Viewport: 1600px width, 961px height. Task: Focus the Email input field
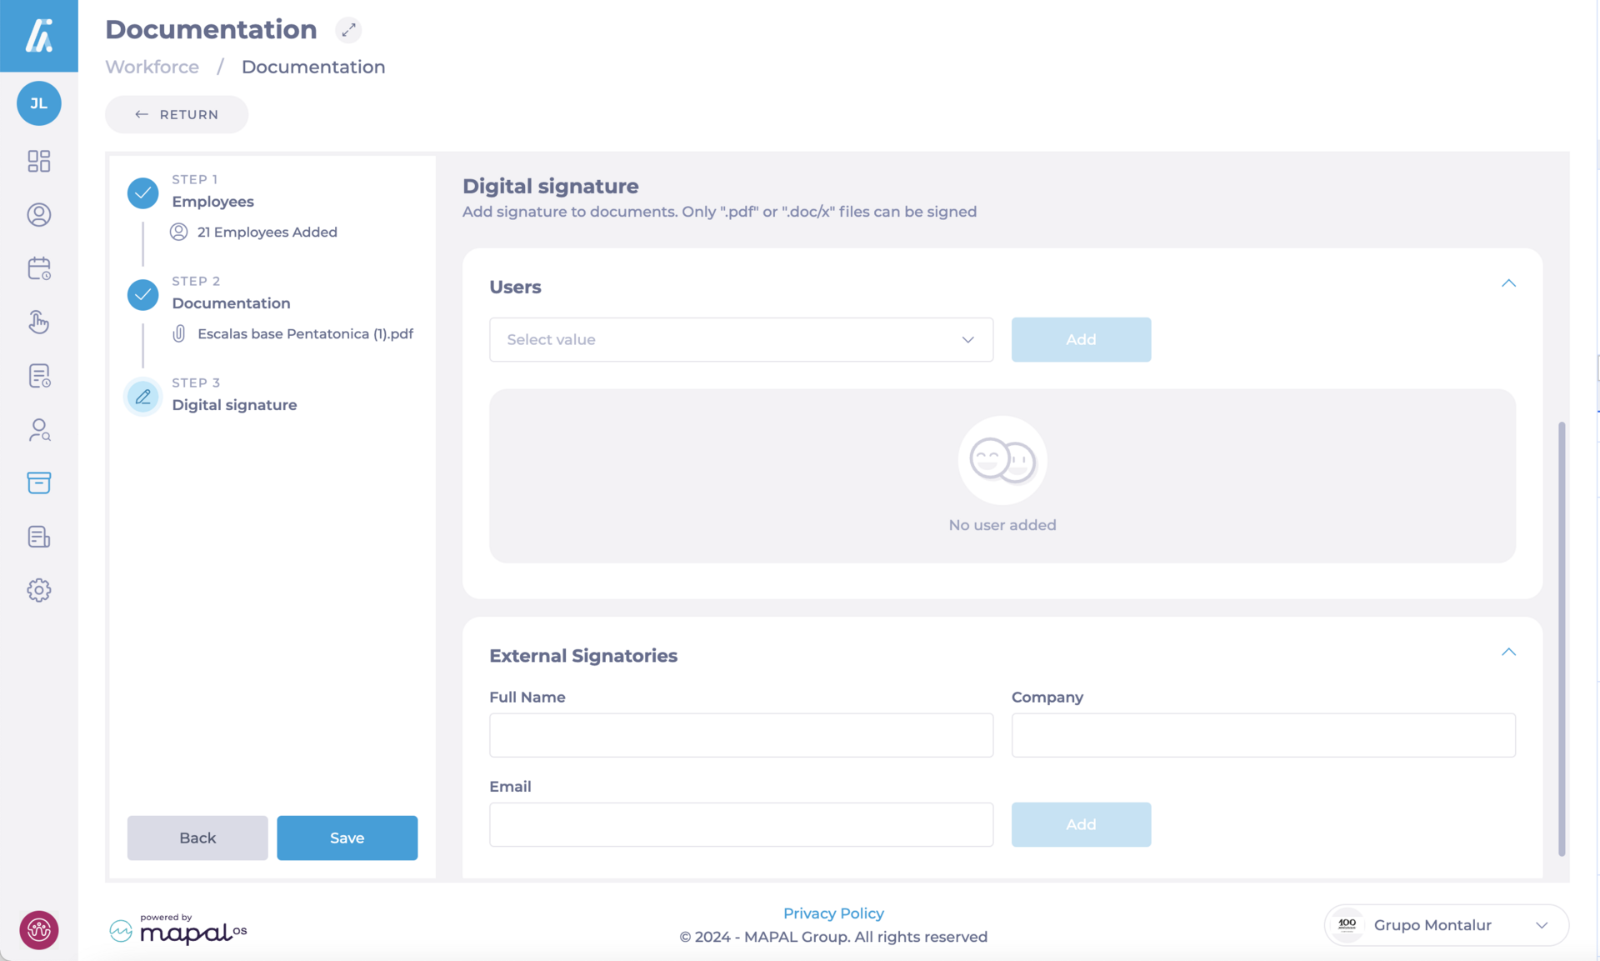[x=741, y=824]
